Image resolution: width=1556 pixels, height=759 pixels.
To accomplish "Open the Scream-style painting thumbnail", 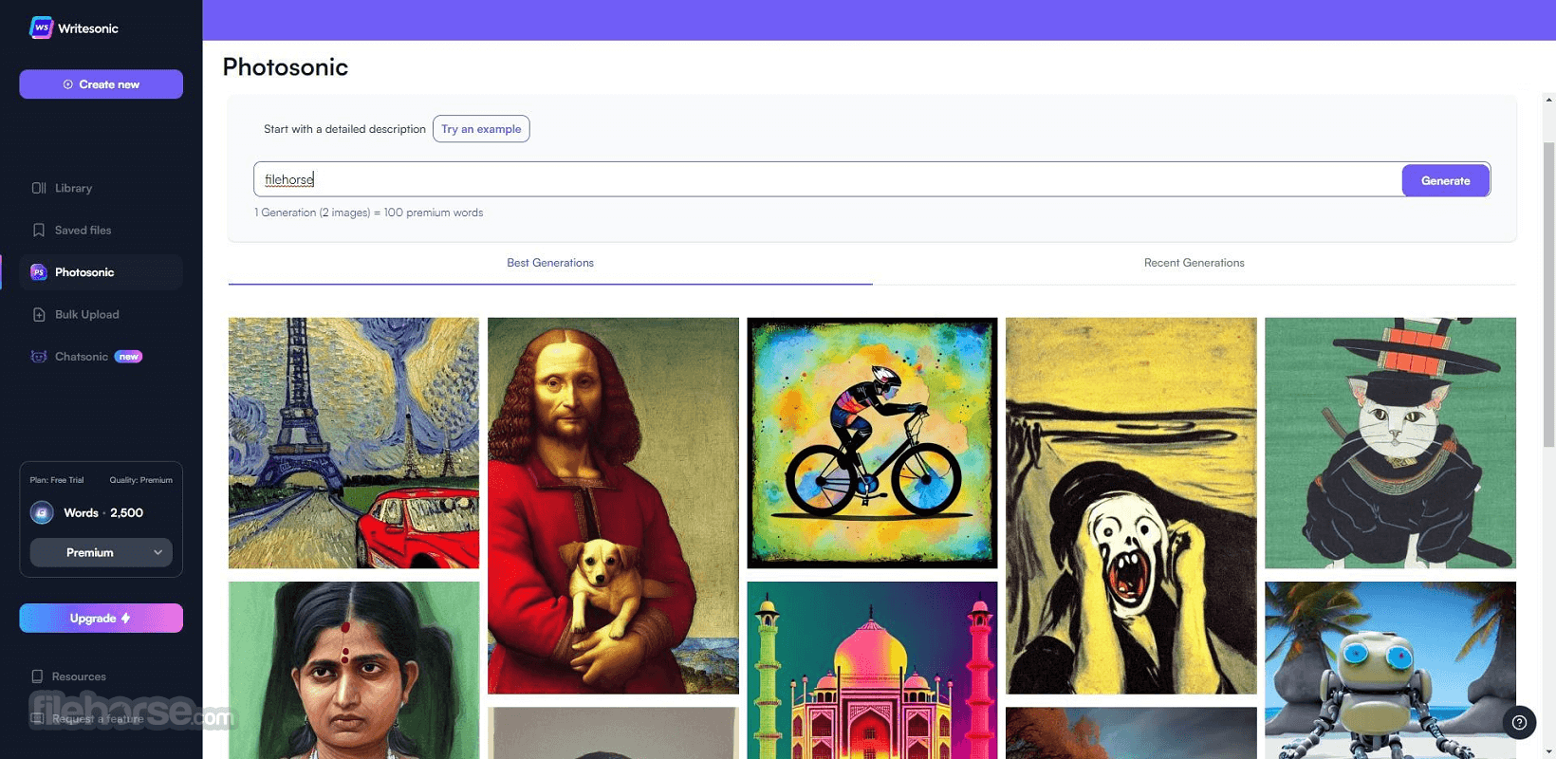I will (x=1131, y=506).
